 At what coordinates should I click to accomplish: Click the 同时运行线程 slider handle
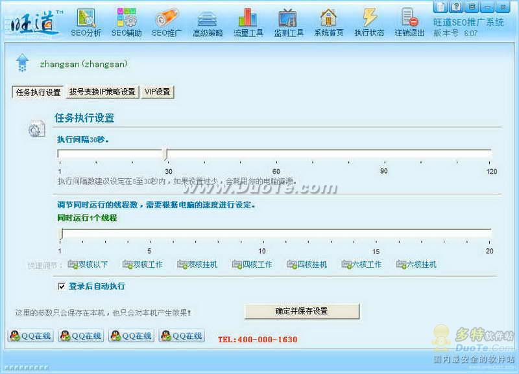[60, 233]
